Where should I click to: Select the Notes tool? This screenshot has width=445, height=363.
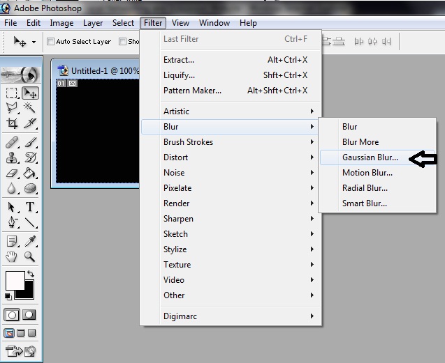point(12,242)
